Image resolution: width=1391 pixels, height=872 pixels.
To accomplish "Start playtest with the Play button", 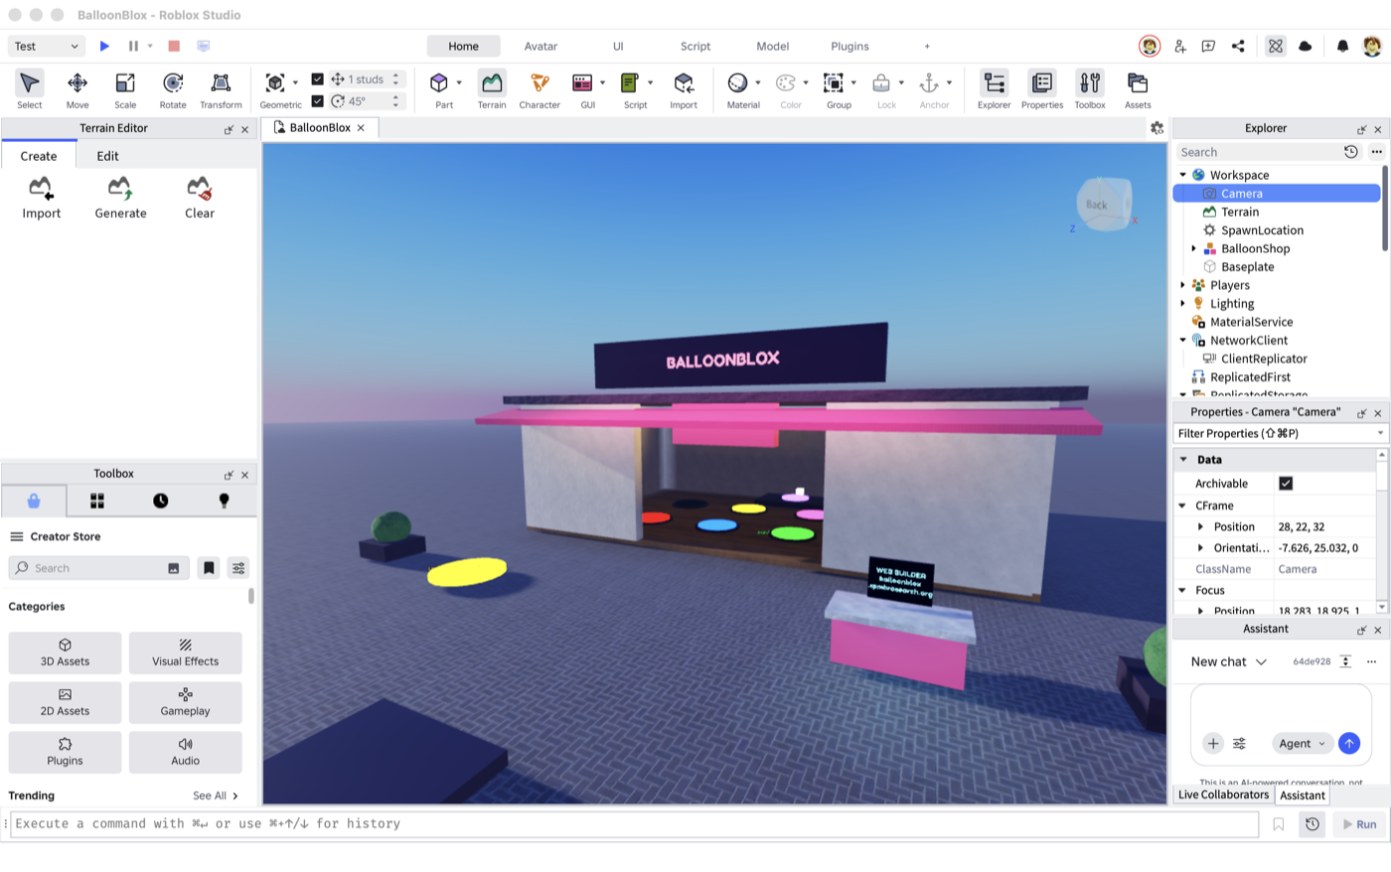I will (x=104, y=46).
